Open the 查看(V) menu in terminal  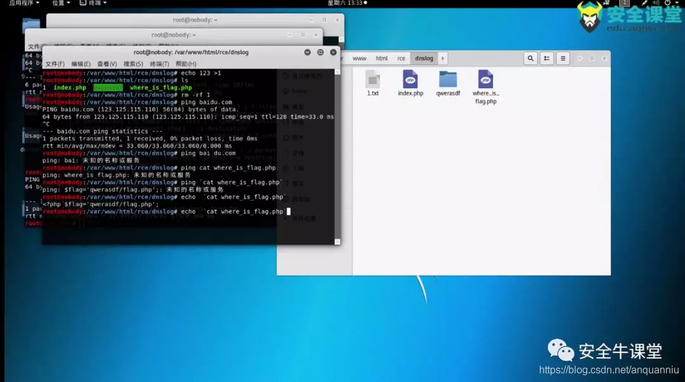pos(107,64)
